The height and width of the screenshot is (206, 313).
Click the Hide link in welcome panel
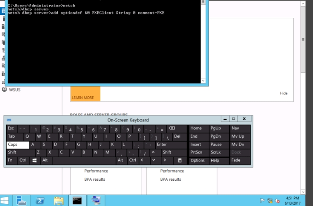coord(283,93)
